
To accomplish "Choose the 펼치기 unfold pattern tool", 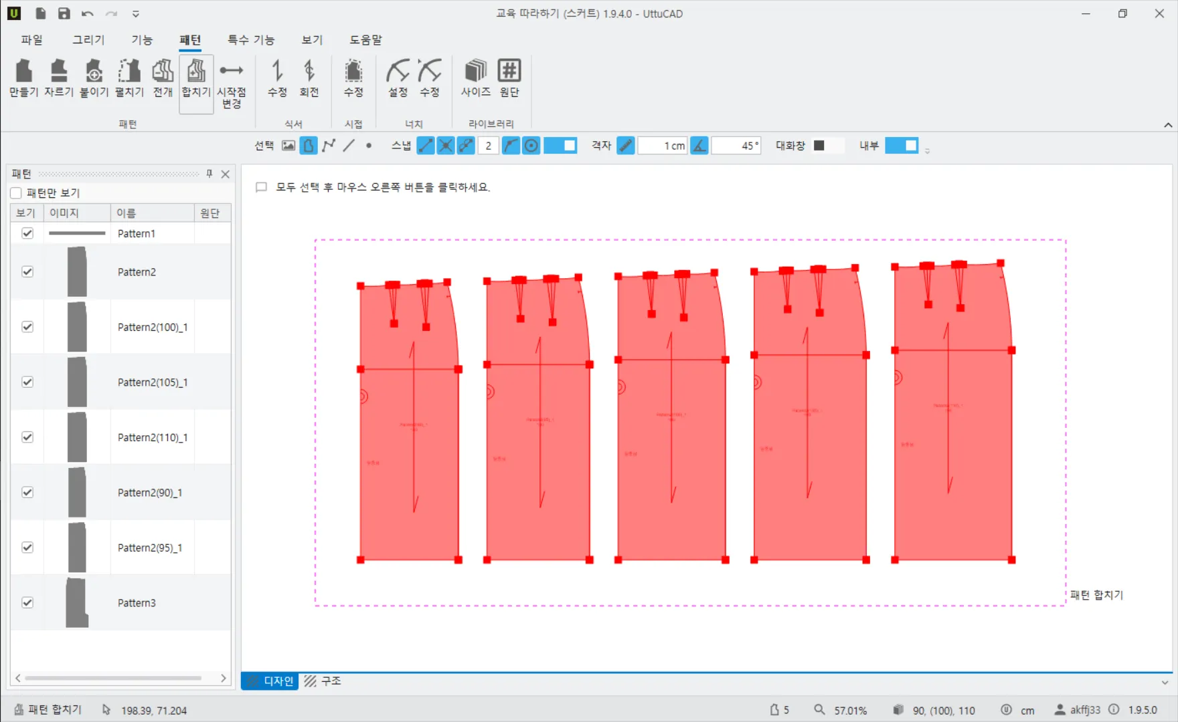I will click(129, 78).
